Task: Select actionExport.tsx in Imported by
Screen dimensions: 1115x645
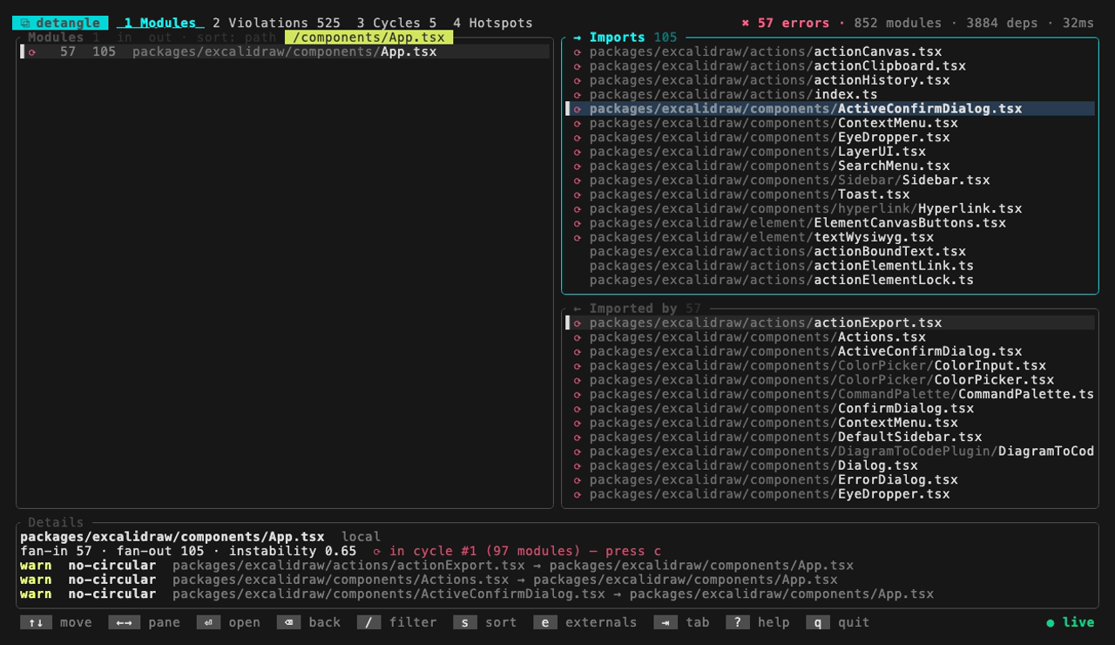Action: click(x=830, y=323)
